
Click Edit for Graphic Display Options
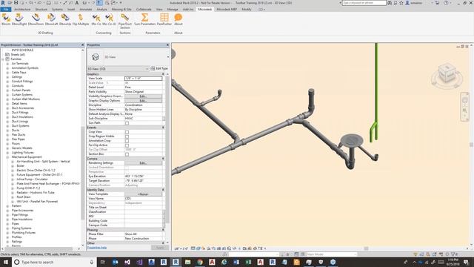(143, 101)
